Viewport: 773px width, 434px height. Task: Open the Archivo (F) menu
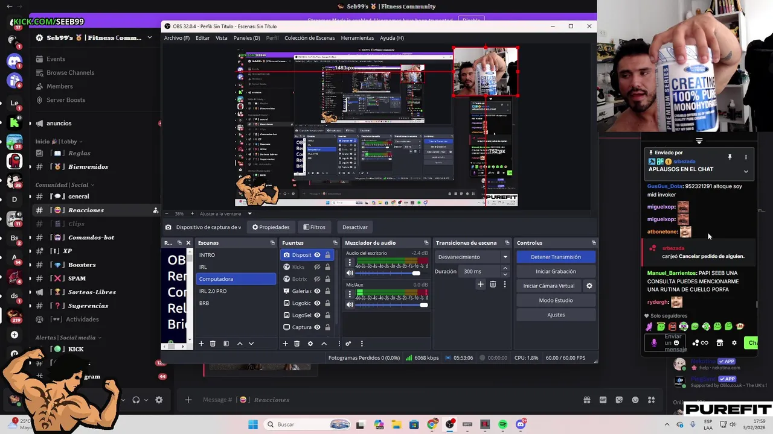[177, 38]
